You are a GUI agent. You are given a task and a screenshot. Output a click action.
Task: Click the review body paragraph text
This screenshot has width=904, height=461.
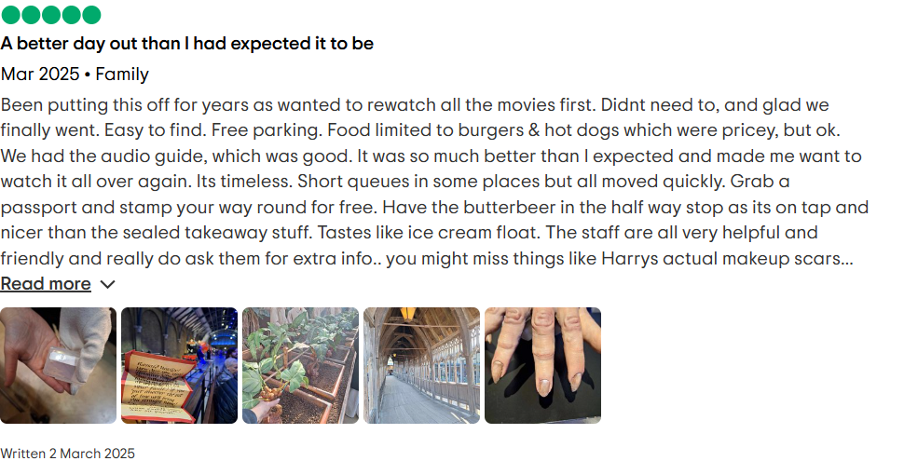(x=434, y=182)
